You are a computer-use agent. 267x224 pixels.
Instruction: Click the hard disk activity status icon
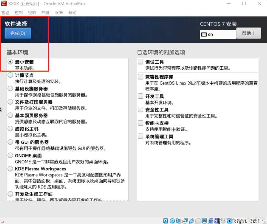tap(165, 221)
